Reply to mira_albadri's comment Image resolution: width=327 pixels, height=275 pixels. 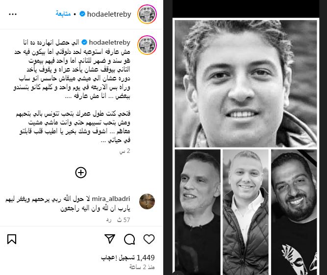pyautogui.click(x=109, y=220)
